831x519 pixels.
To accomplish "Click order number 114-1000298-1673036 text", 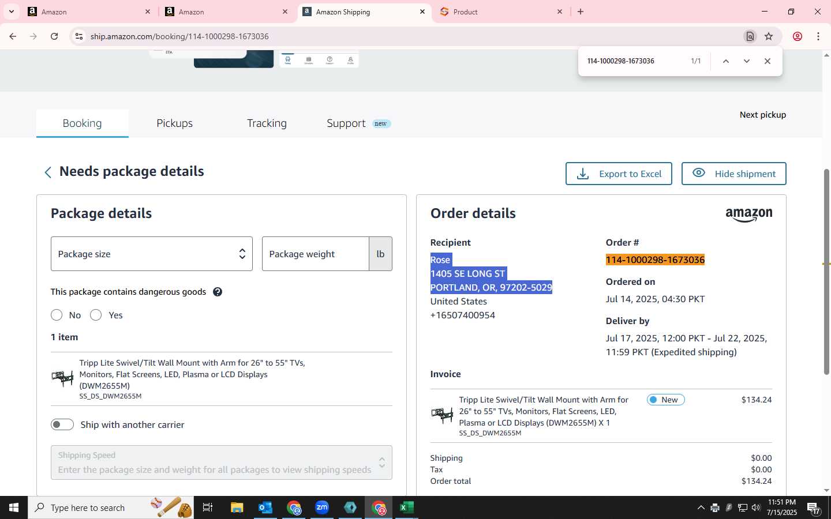I will pos(655,259).
